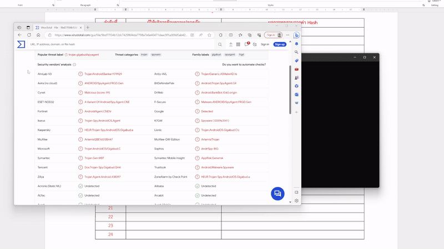
Task: Click the blue Sign up button
Action: pyautogui.click(x=280, y=44)
